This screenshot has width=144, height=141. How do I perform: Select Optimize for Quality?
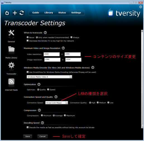pos(38,89)
